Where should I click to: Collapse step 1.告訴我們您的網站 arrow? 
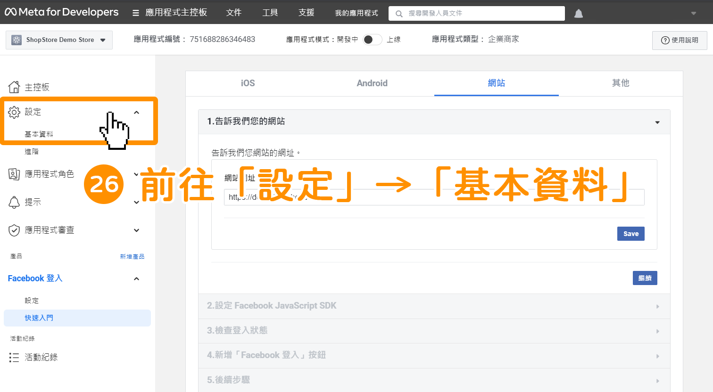[x=657, y=122]
